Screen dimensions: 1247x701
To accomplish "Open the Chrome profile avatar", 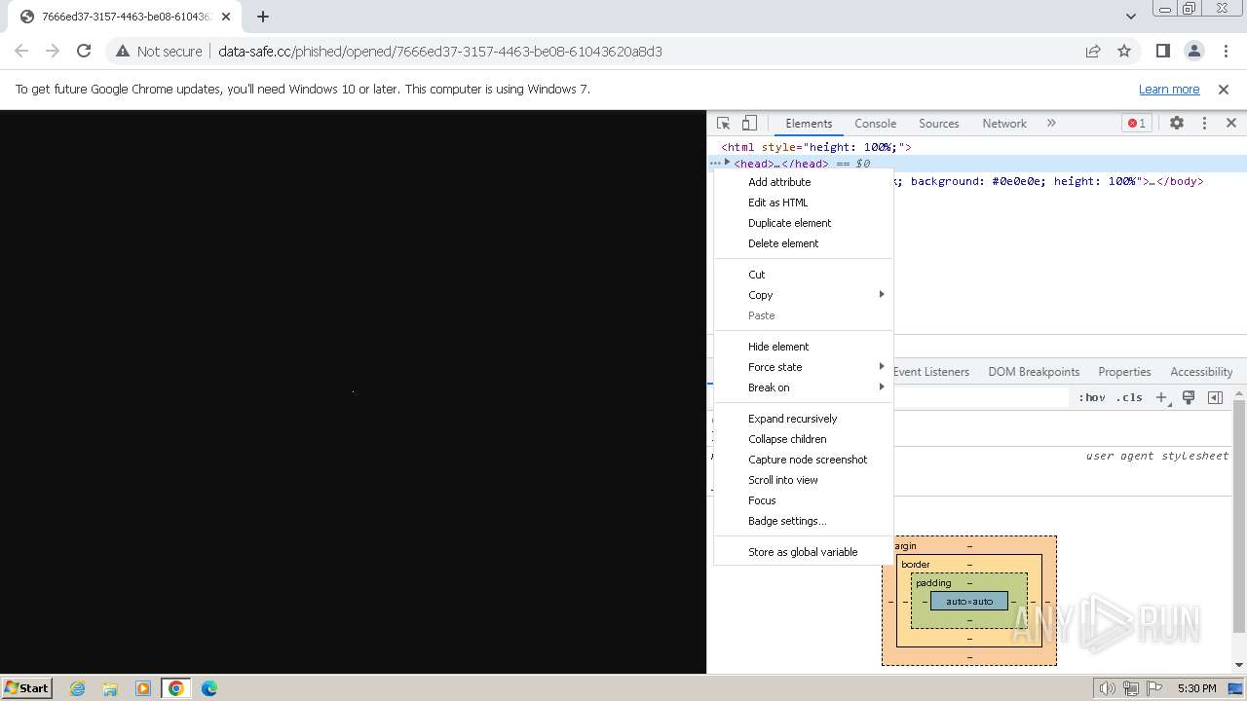I will [1193, 51].
